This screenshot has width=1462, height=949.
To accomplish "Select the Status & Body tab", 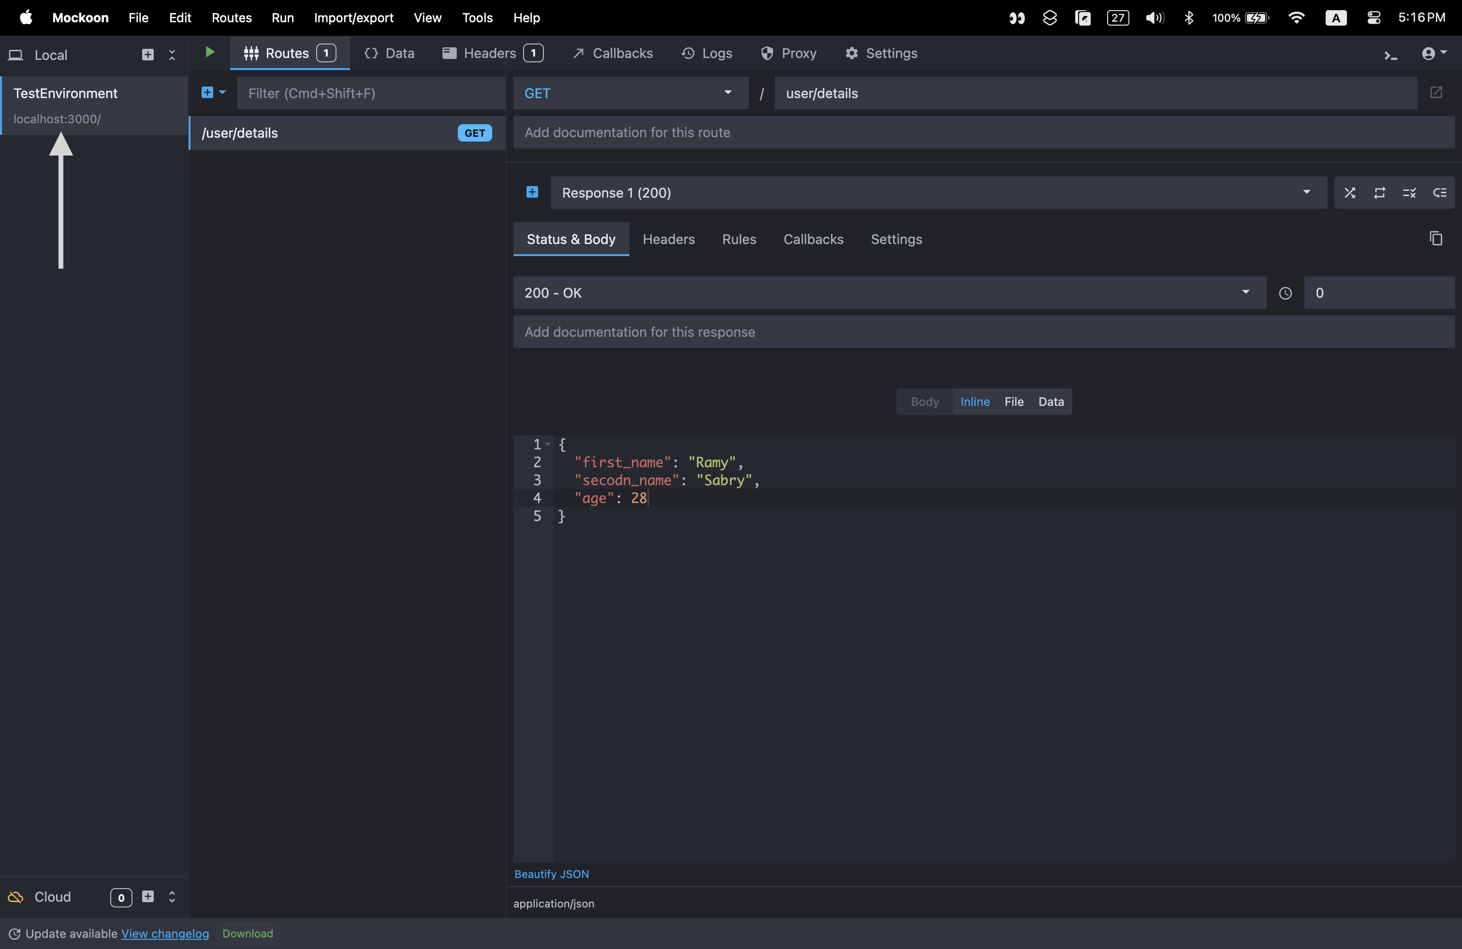I will (x=570, y=239).
